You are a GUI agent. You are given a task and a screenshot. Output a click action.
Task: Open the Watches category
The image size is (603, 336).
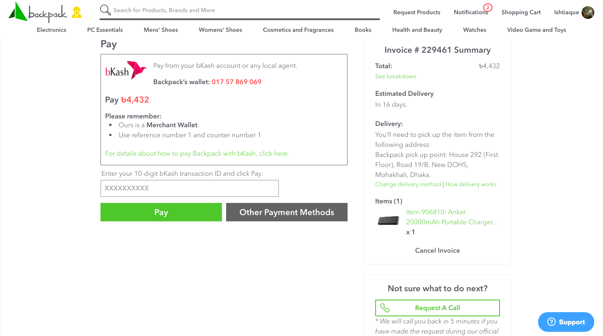click(474, 30)
